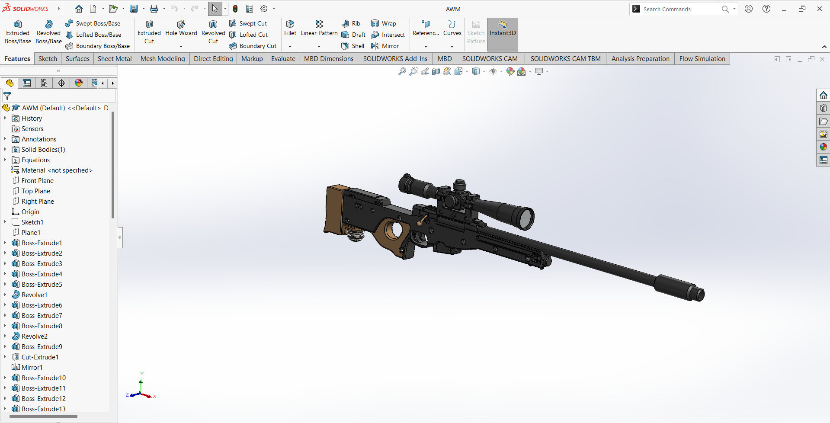The image size is (830, 423).
Task: Open the Appearances task pane icon
Action: pos(823,147)
